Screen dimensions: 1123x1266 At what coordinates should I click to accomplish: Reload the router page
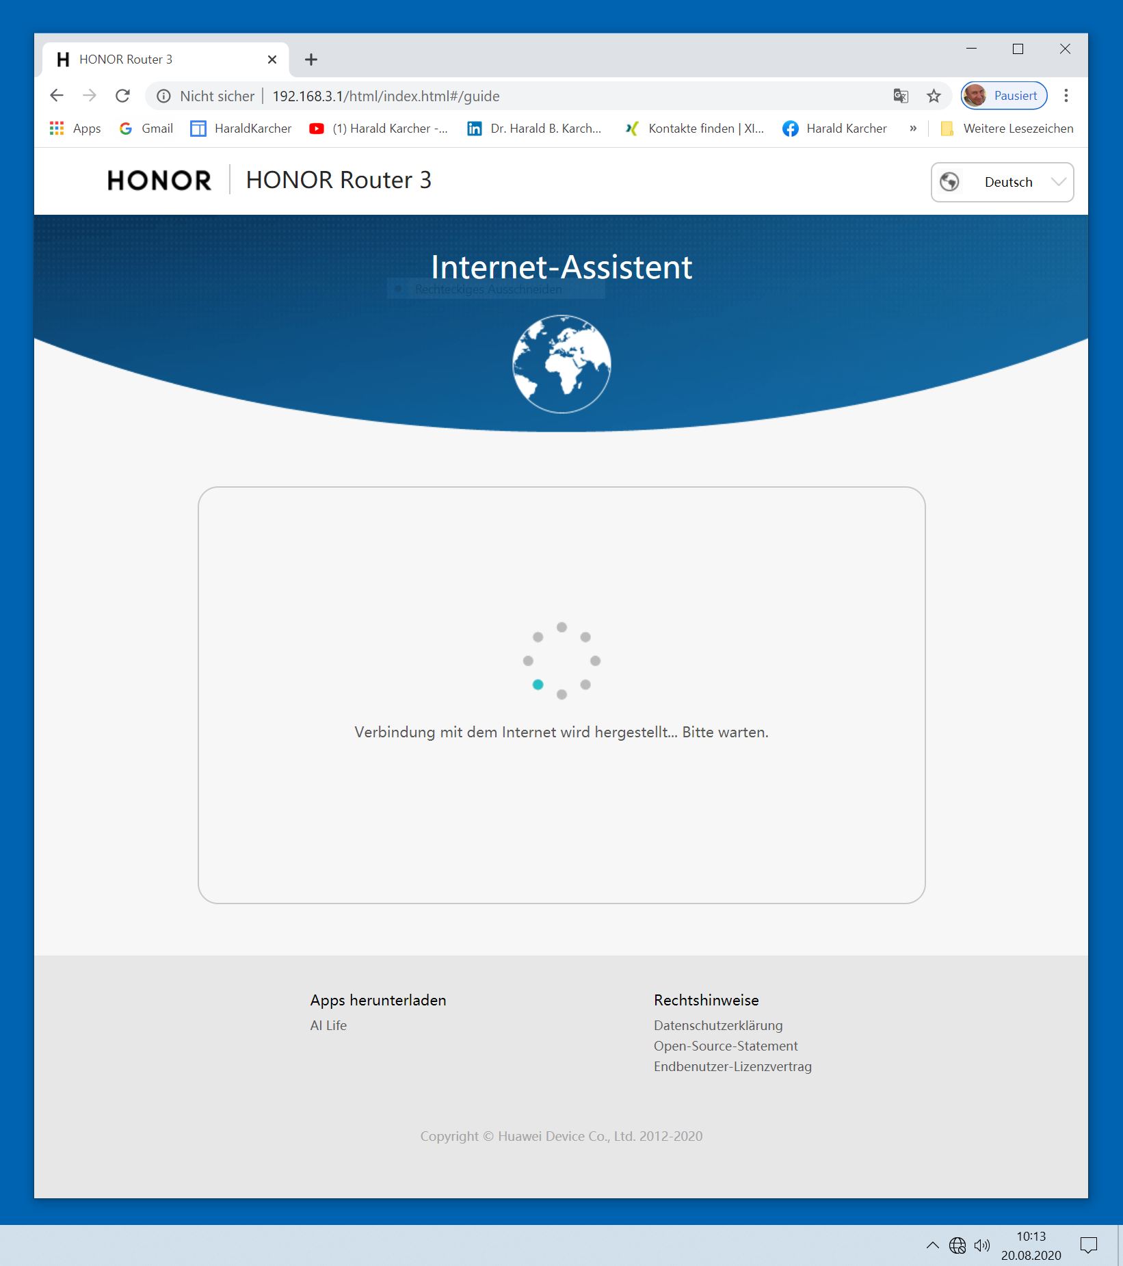tap(122, 96)
